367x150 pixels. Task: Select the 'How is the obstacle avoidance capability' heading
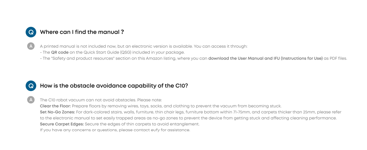[114, 86]
